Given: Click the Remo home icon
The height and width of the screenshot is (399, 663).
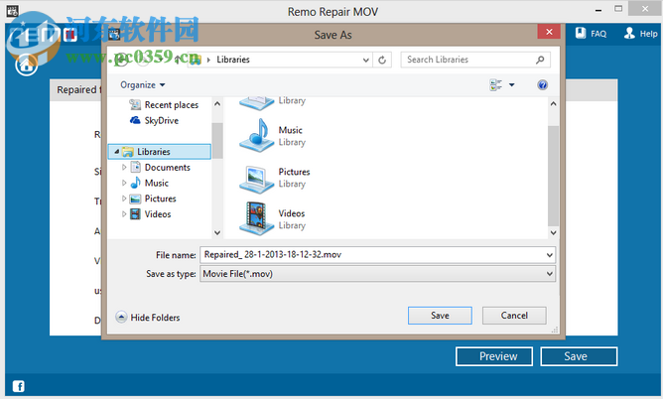Looking at the screenshot, I should pyautogui.click(x=26, y=65).
